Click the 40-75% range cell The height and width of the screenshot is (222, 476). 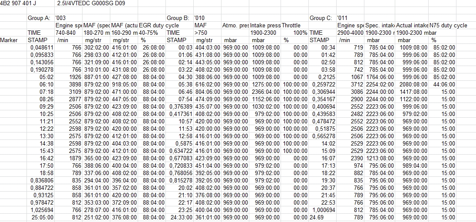click(149, 33)
